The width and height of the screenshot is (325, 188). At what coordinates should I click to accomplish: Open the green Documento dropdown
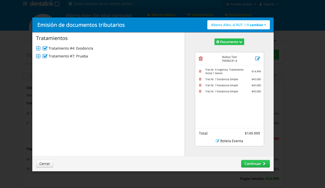click(229, 42)
